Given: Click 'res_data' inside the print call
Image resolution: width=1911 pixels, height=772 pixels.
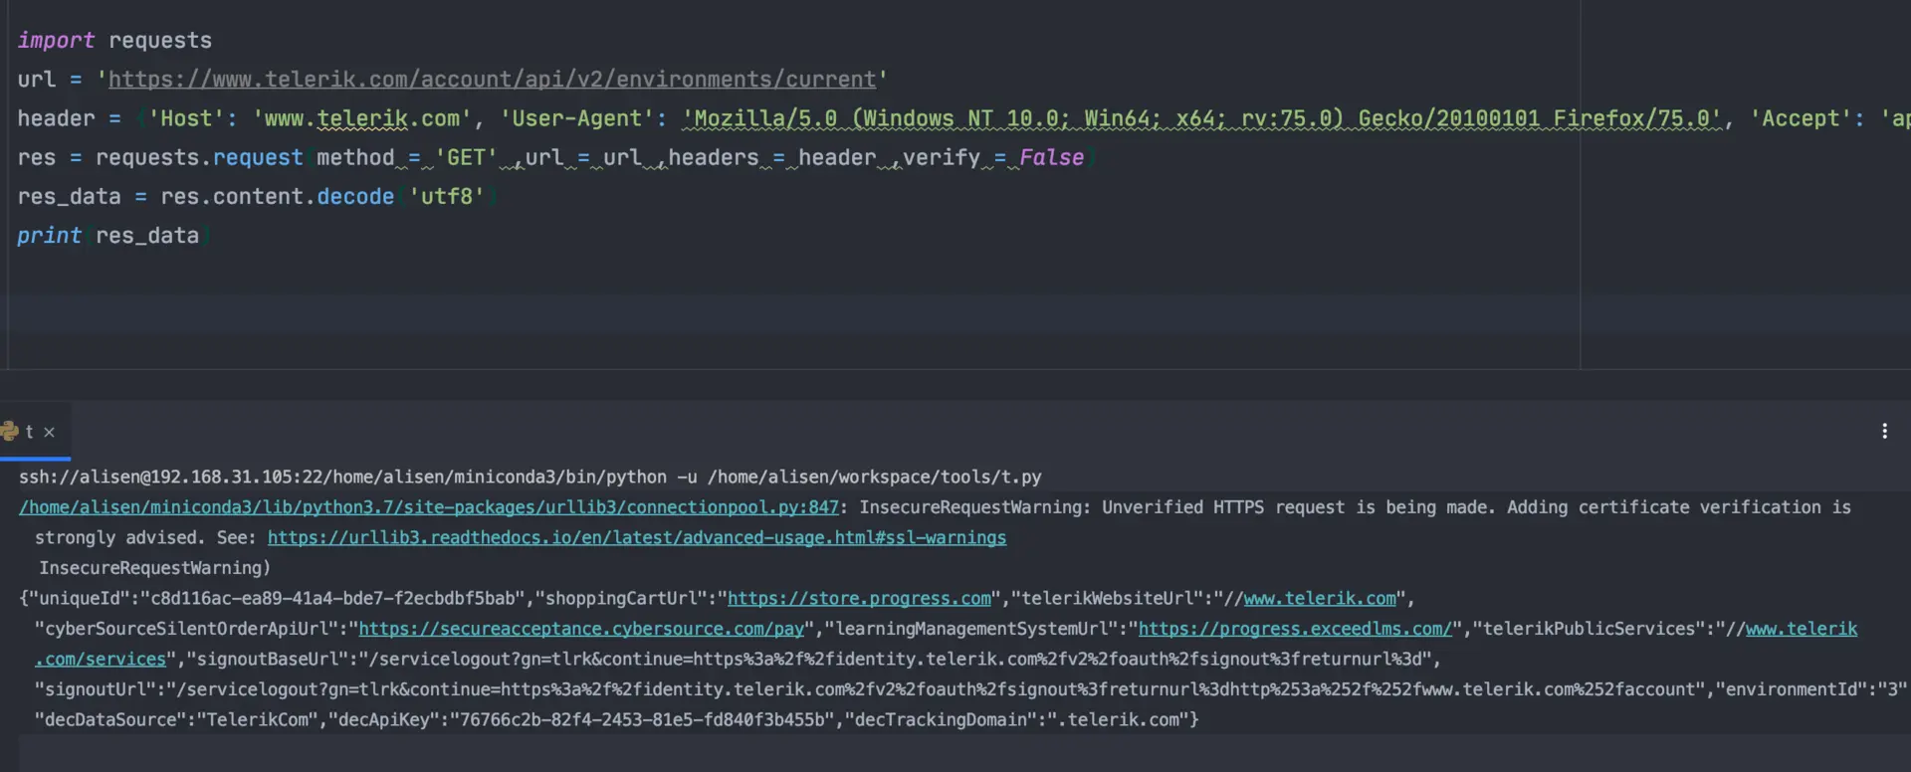Looking at the screenshot, I should click(147, 236).
